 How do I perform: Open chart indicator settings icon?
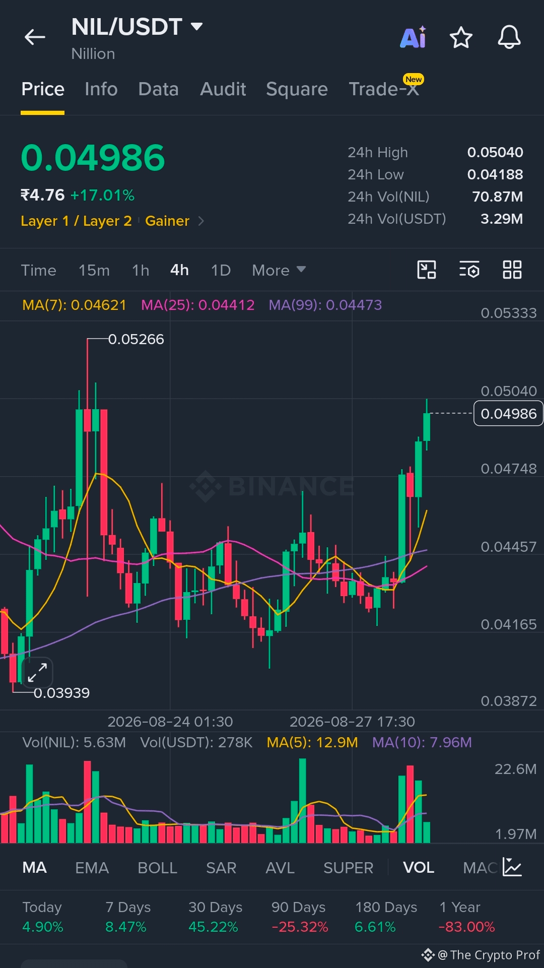(469, 270)
